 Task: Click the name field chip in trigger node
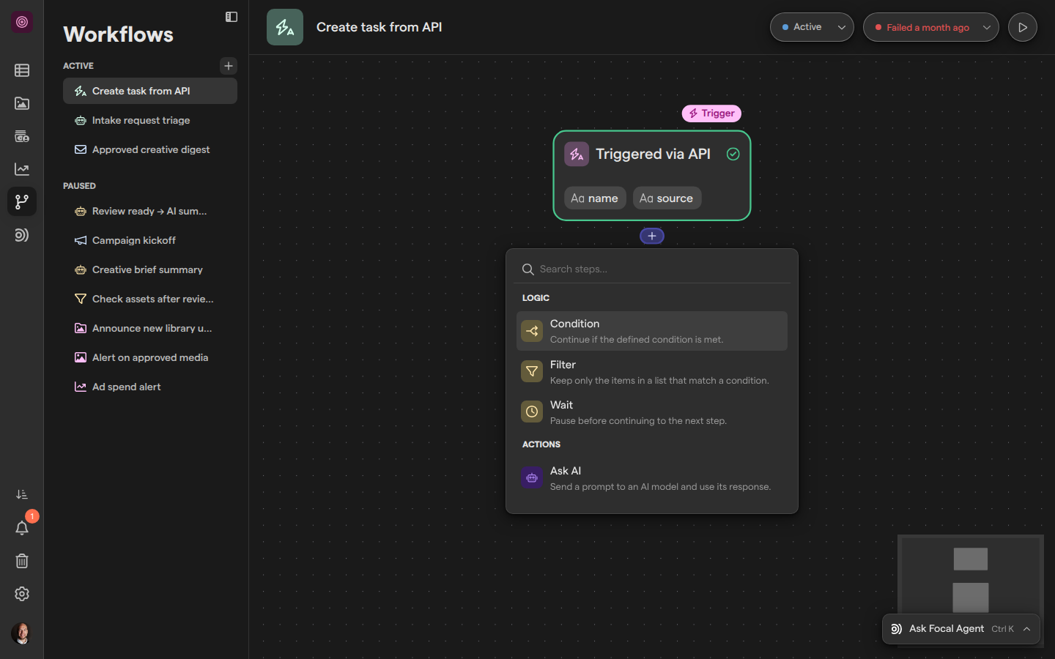(x=595, y=198)
